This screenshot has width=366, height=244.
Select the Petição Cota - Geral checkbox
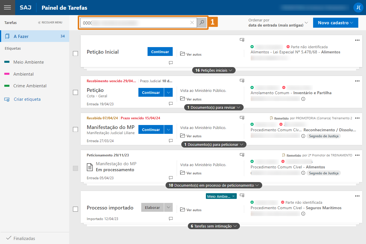point(75,92)
